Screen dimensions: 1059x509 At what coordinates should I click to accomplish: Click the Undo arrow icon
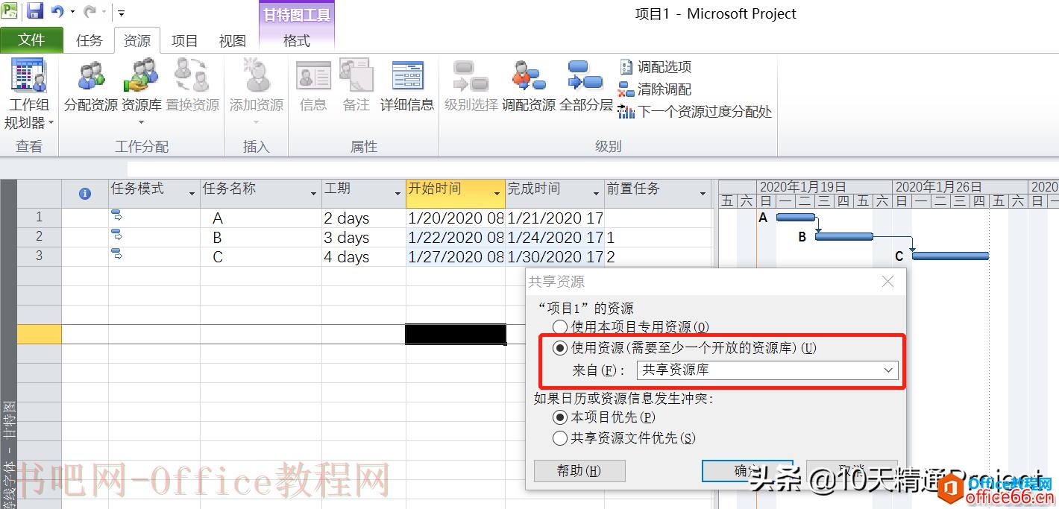[x=58, y=11]
